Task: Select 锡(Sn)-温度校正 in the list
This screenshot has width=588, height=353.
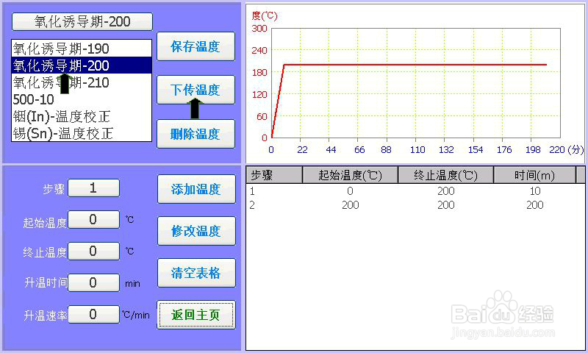Action: (82, 133)
